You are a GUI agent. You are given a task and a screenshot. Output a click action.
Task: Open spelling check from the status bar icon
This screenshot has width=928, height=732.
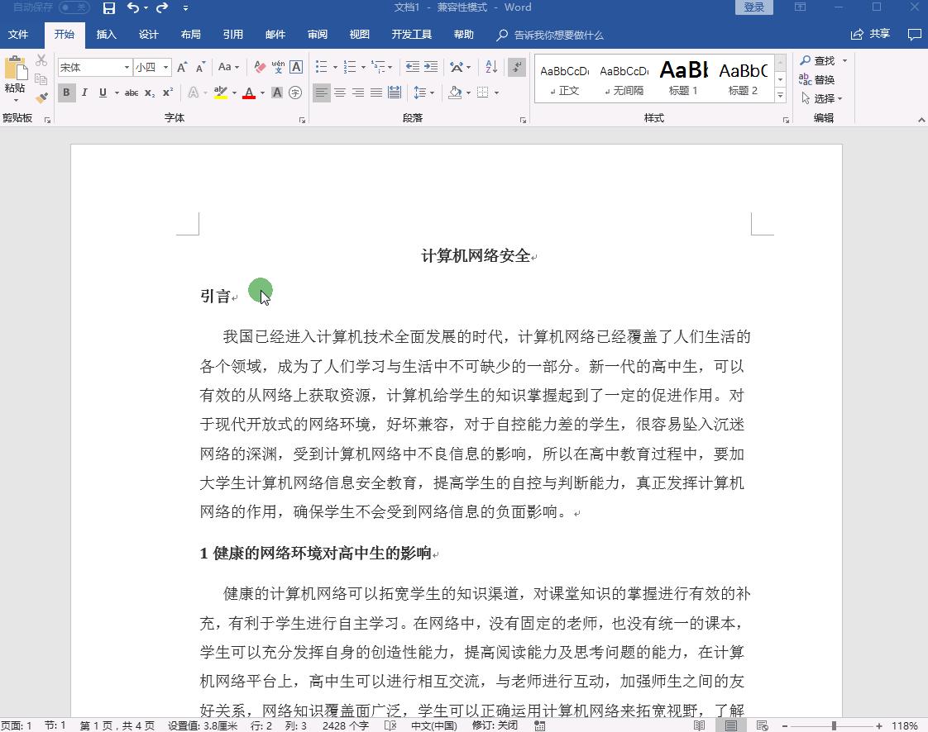pos(387,726)
